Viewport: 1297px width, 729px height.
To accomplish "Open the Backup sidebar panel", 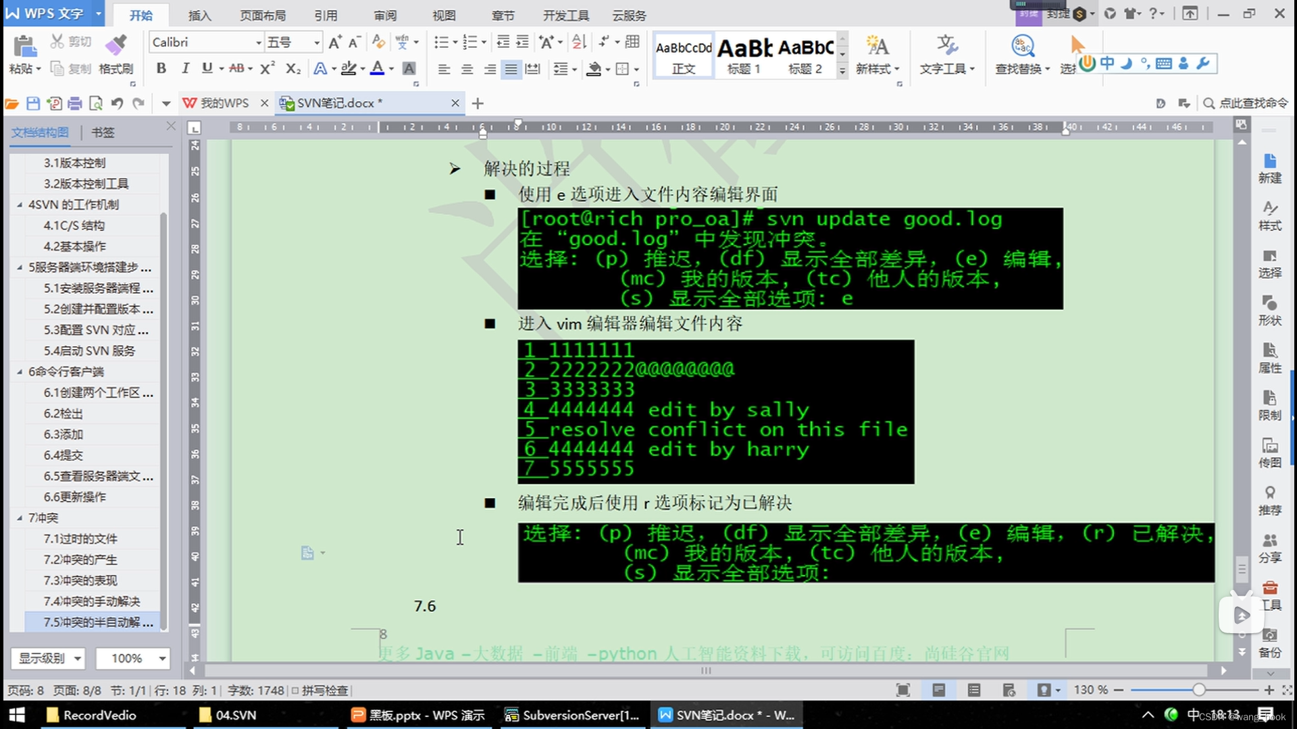I will point(1269,643).
